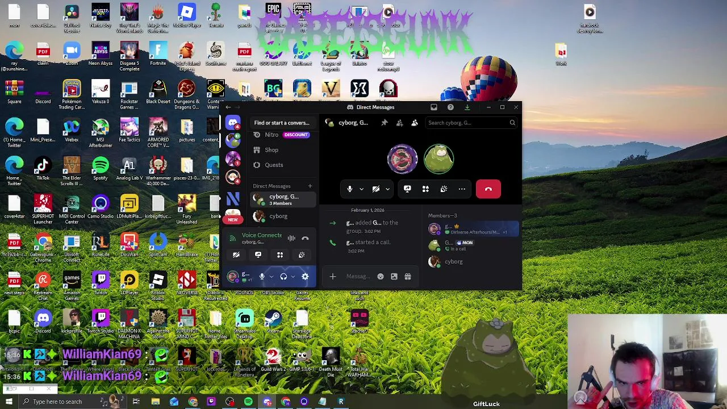Select the TikTok desktop shortcut
The image size is (727, 409).
click(x=43, y=169)
